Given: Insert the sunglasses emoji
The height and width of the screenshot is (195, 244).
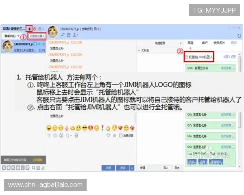Looking at the screenshot, I should coord(85,128).
